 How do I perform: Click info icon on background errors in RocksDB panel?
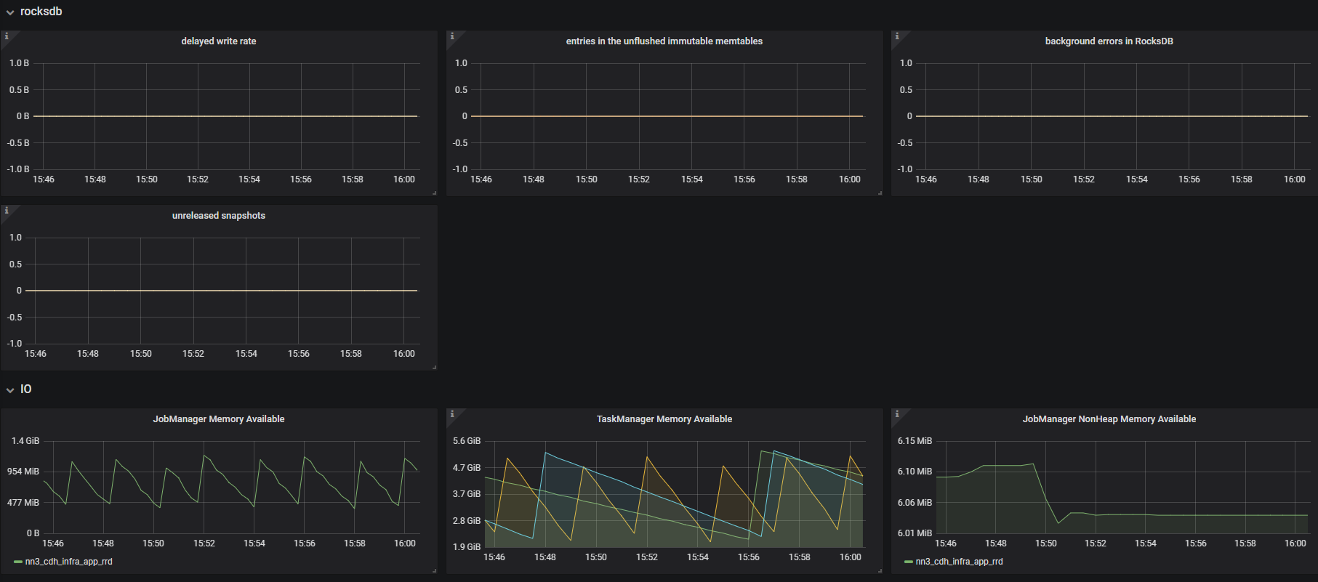(896, 36)
